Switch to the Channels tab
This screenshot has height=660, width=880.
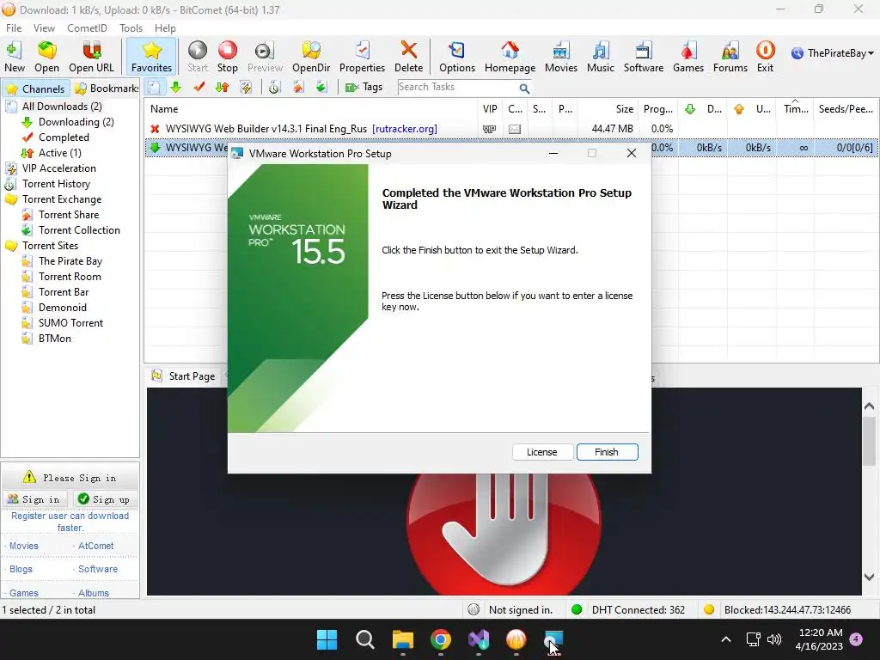tap(36, 89)
